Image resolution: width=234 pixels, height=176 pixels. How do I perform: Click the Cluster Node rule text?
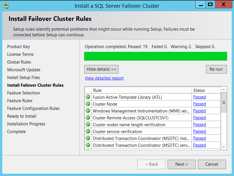coord(105,104)
